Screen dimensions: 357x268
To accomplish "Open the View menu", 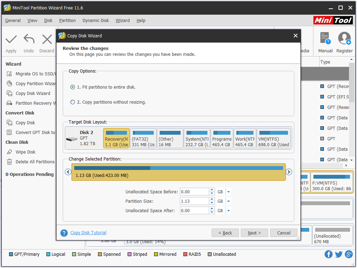I will [x=32, y=21].
